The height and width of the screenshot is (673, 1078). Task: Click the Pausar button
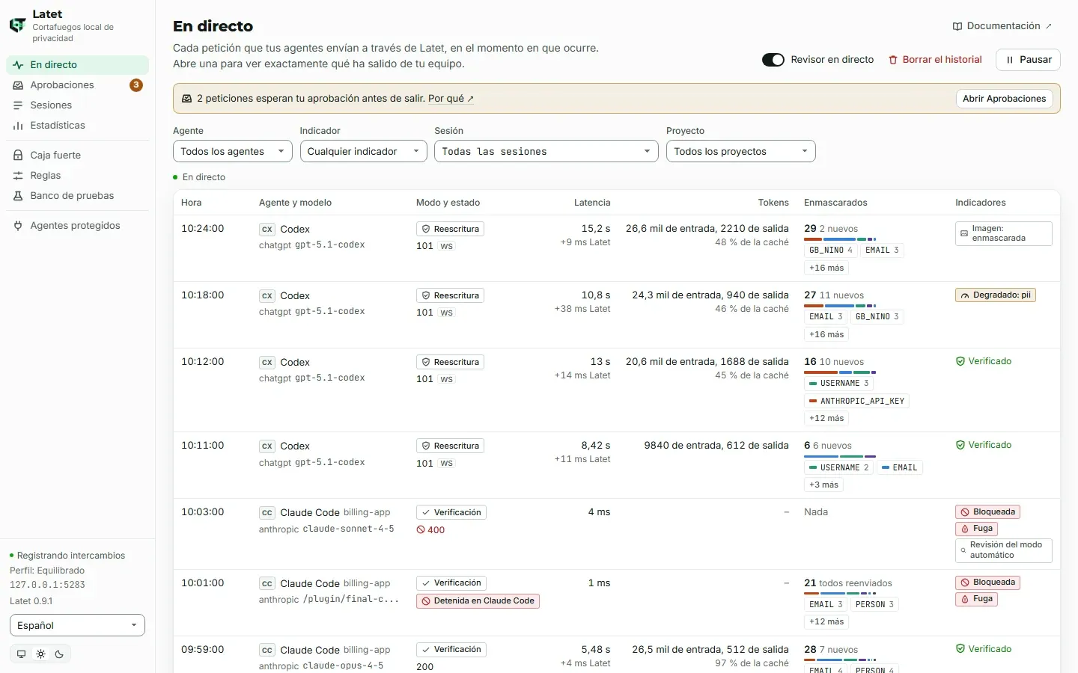(x=1028, y=60)
